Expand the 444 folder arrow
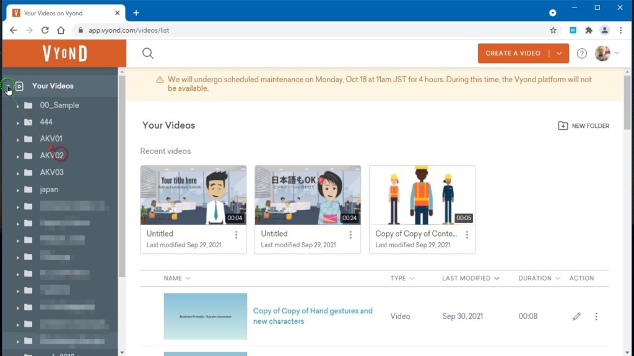The height and width of the screenshot is (356, 634). (x=17, y=123)
